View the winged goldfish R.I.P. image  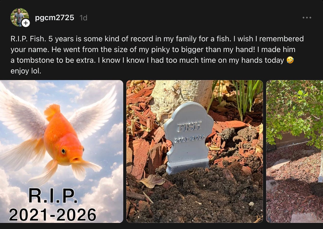61,151
